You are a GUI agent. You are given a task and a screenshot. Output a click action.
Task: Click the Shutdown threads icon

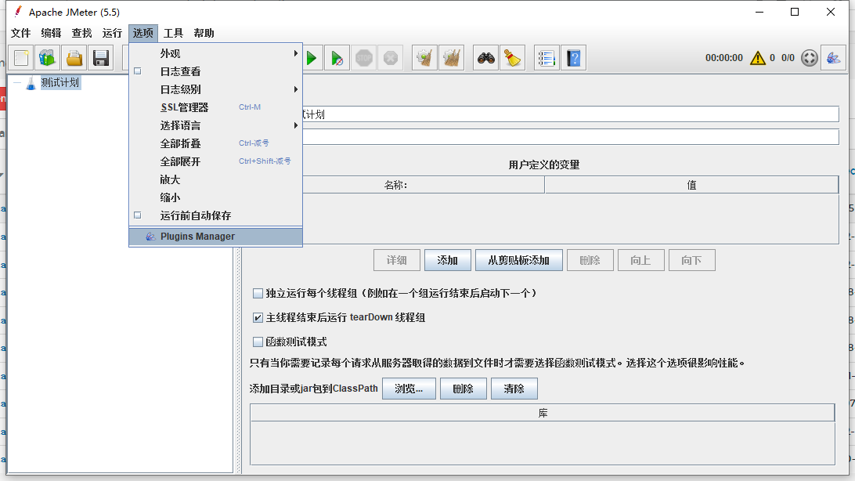pos(391,58)
